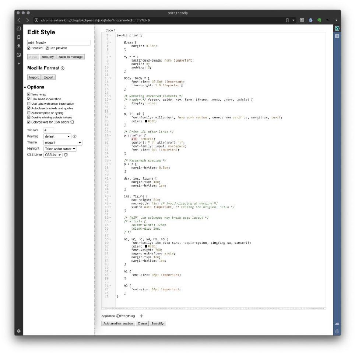
Task: Click the Add another section button
Action: coord(118,323)
